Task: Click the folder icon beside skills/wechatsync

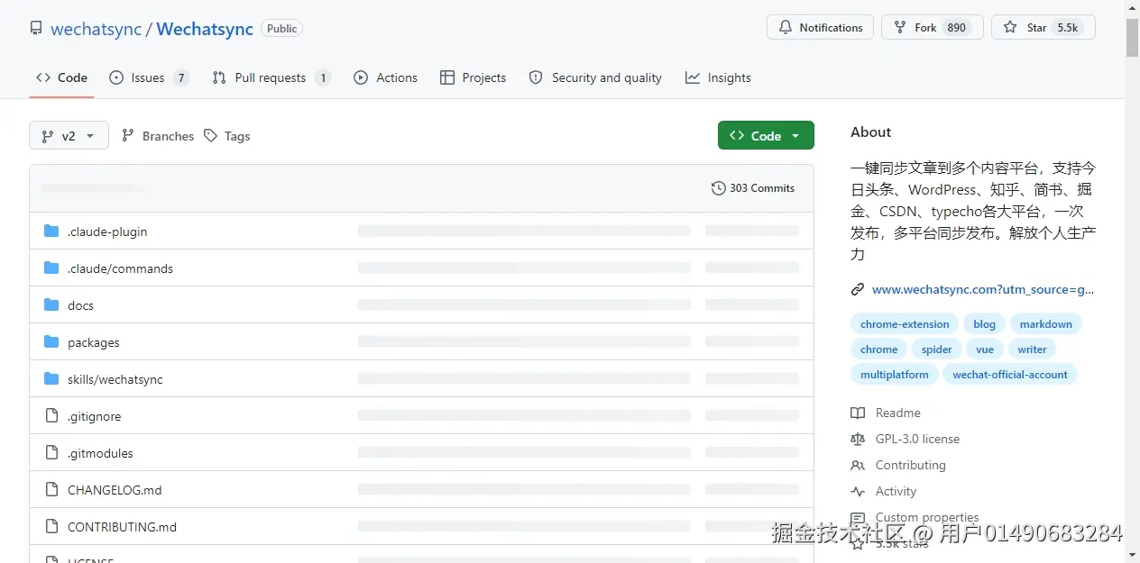Action: click(51, 379)
